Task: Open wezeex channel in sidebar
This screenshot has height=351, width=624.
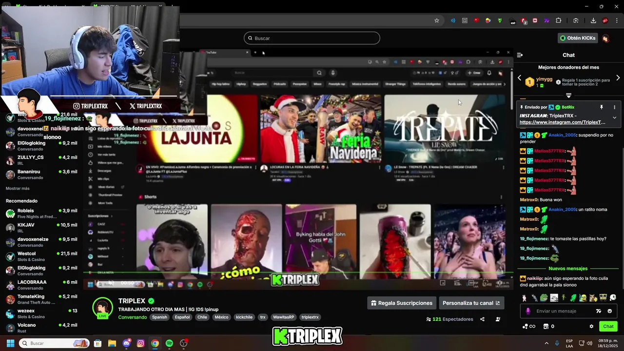Action: pos(41,313)
